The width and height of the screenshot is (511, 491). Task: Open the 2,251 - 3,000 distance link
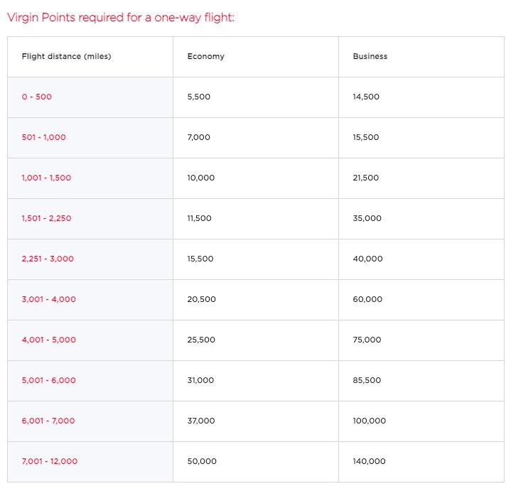click(x=48, y=259)
